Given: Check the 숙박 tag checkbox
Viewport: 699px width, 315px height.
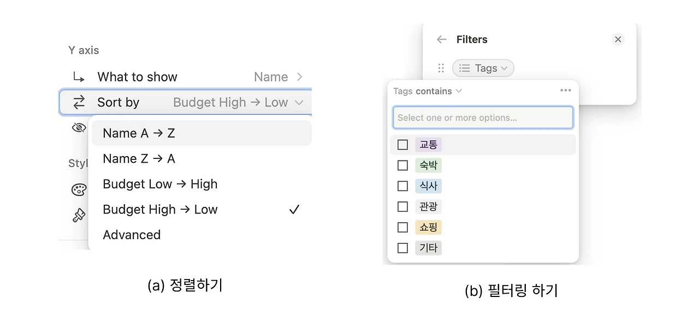Looking at the screenshot, I should (x=402, y=165).
